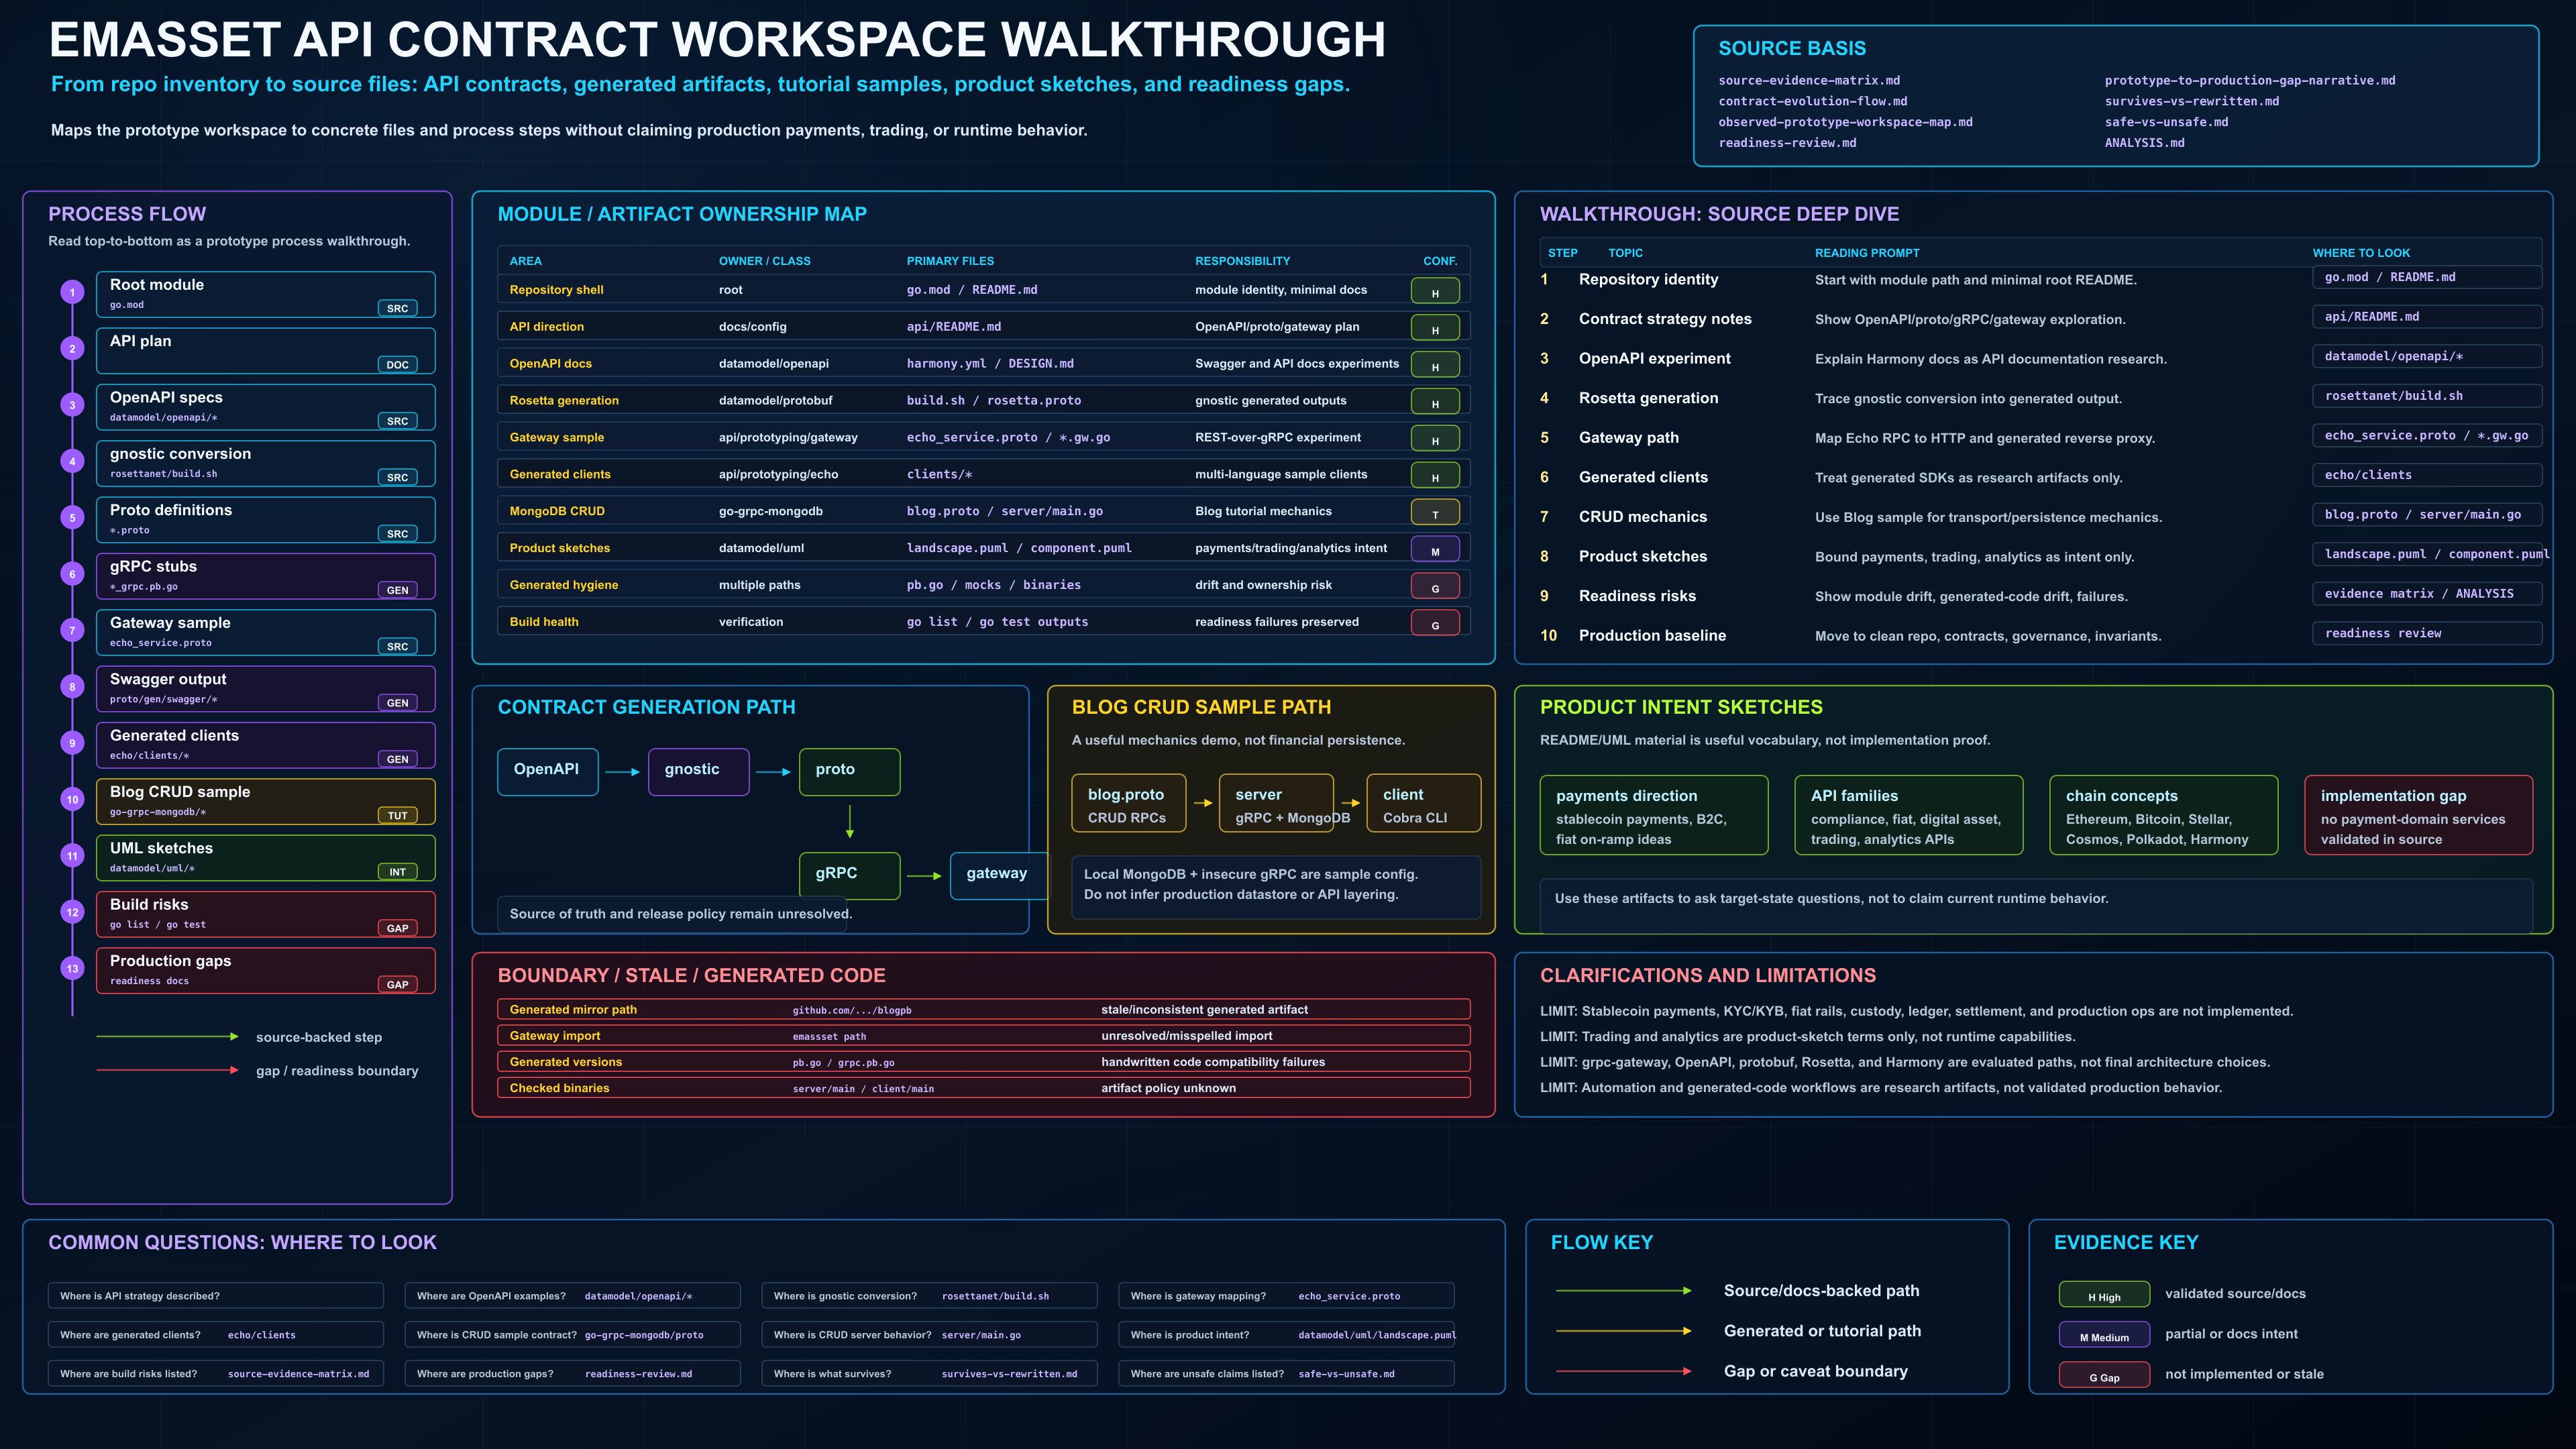Image resolution: width=2576 pixels, height=1449 pixels.
Task: Select the H confidence badge in Rosetta generation row
Action: click(x=1435, y=401)
